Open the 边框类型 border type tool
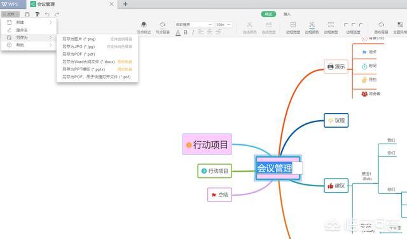The width and height of the screenshot is (407, 239). click(x=331, y=27)
